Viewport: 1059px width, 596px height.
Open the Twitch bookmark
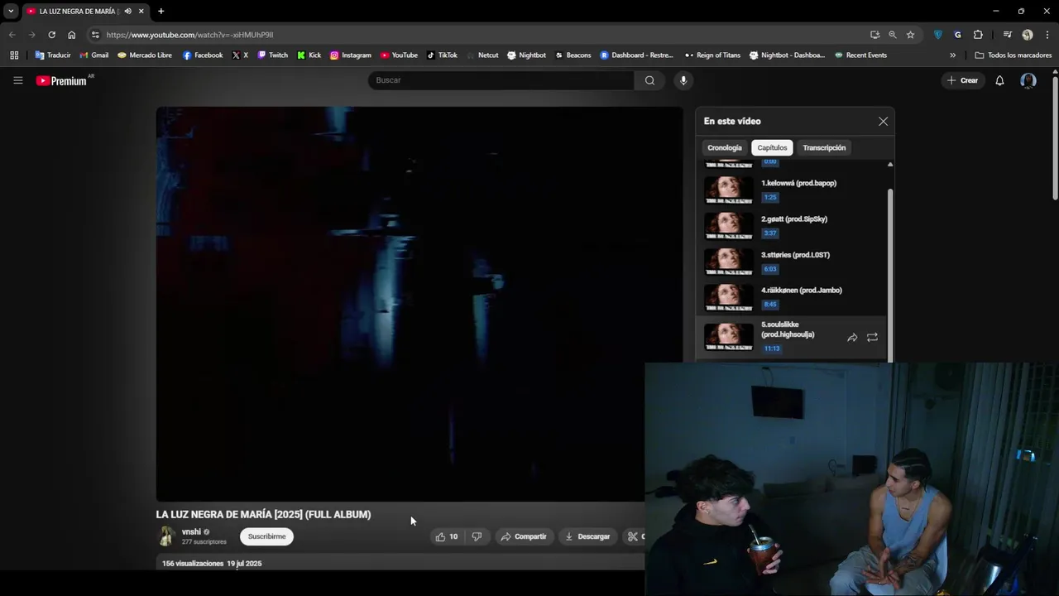tap(272, 55)
